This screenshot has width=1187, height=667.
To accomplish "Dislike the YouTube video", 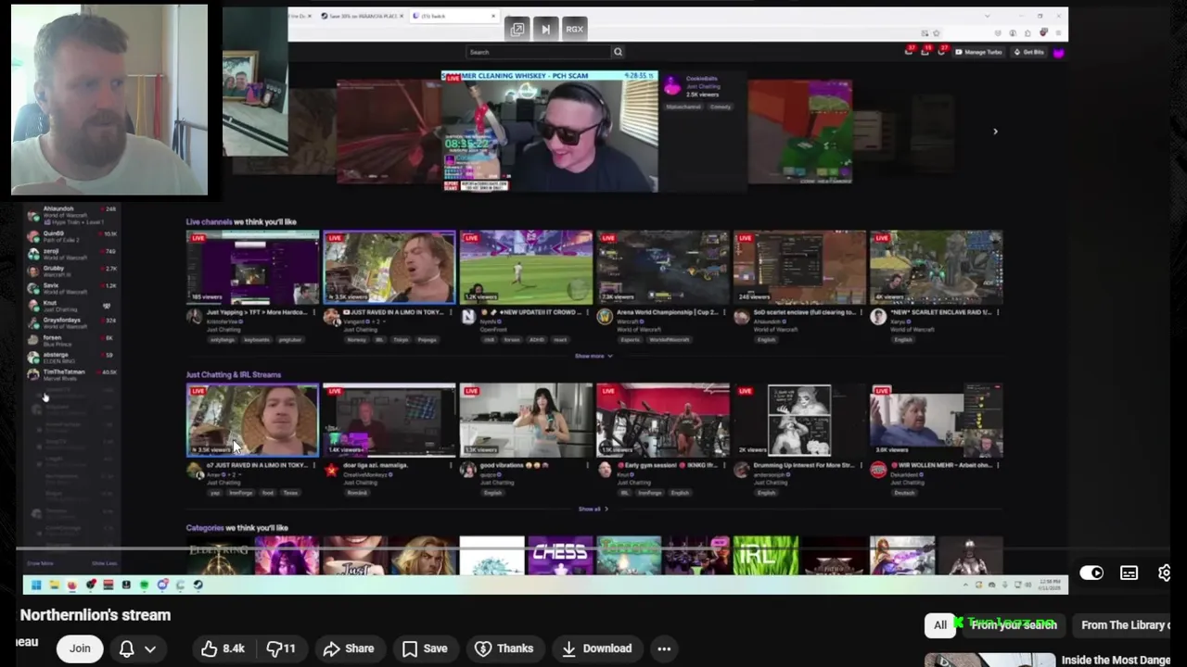I will 281,648.
